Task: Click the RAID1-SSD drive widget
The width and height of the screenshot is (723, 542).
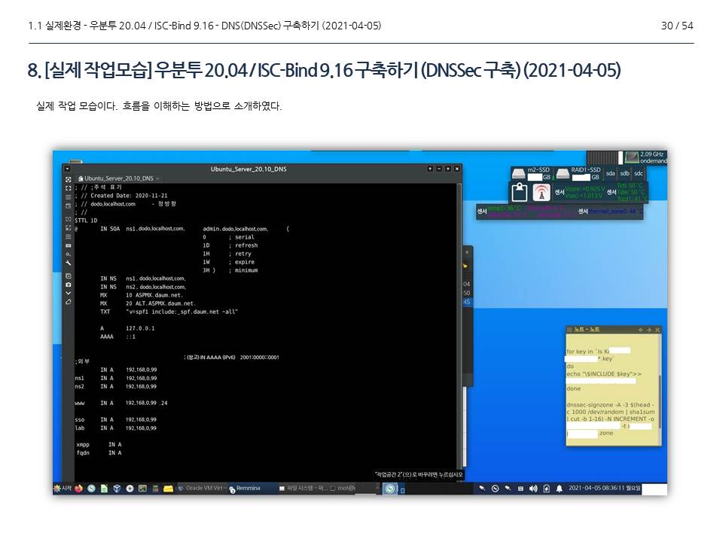Action: (578, 174)
